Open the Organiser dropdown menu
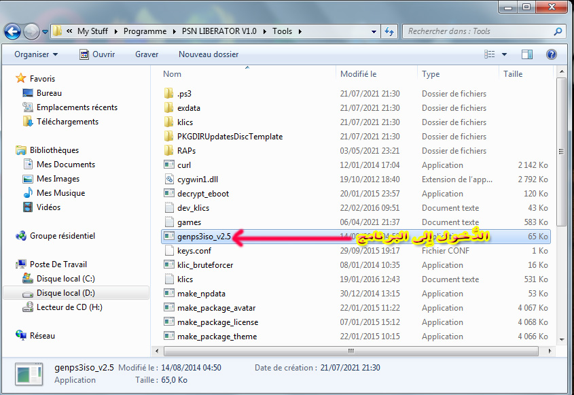Image resolution: width=574 pixels, height=395 pixels. click(x=36, y=54)
